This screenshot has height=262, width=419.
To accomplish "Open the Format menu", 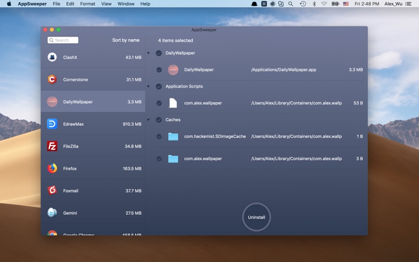I will [x=87, y=4].
